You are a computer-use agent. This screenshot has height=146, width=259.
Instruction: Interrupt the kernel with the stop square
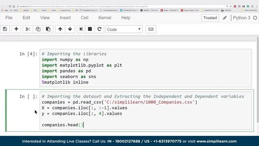coord(90,29)
